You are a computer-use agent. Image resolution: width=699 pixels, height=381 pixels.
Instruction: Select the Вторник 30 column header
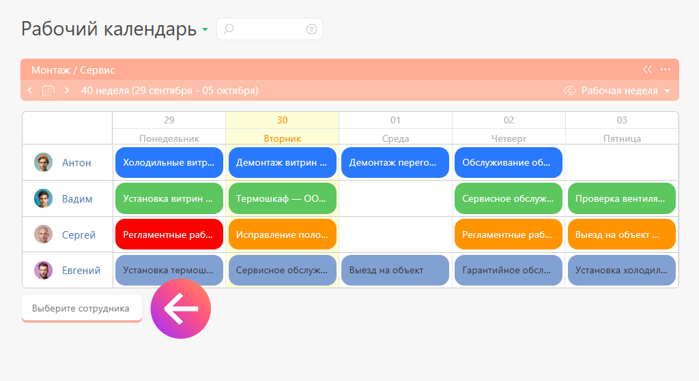tap(282, 128)
